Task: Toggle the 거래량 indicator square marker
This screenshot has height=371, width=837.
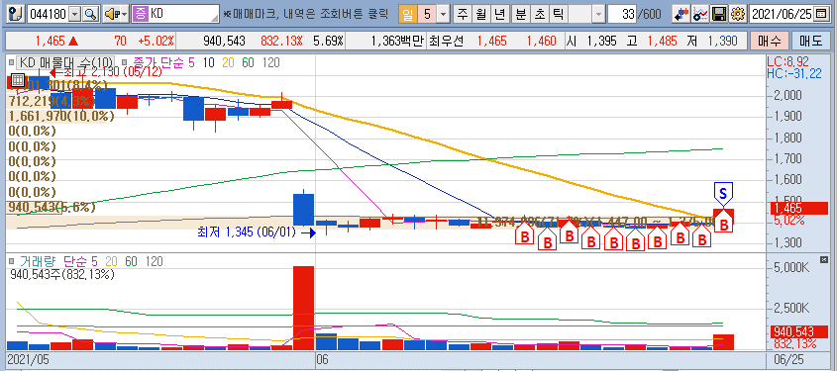Action: [12, 261]
